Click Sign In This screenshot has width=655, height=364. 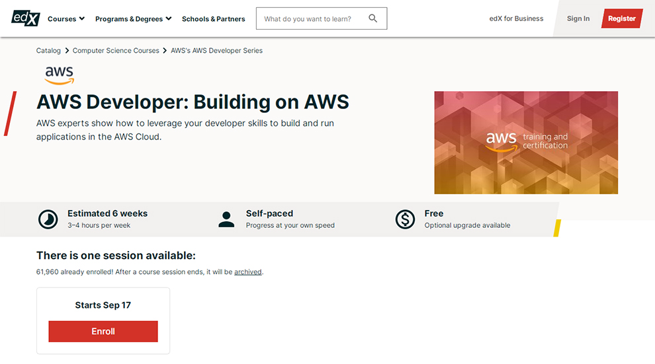point(578,18)
